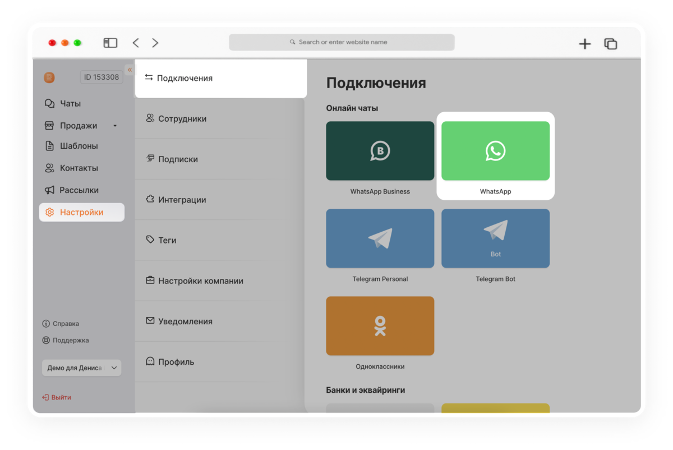The width and height of the screenshot is (673, 450).
Task: Open the Поддержка support link
Action: click(x=66, y=340)
